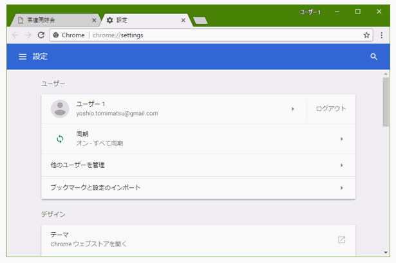This screenshot has width=396, height=263.
Task: Open the hamburger menu beside 設定
Action: click(23, 57)
